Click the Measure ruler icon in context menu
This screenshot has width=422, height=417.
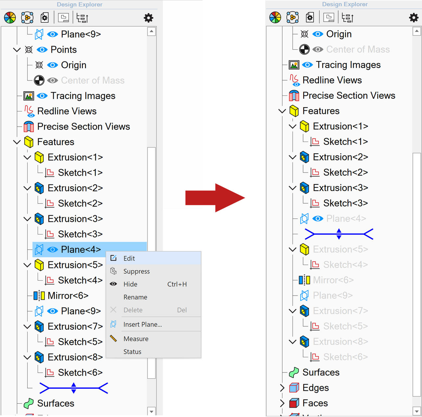(113, 339)
